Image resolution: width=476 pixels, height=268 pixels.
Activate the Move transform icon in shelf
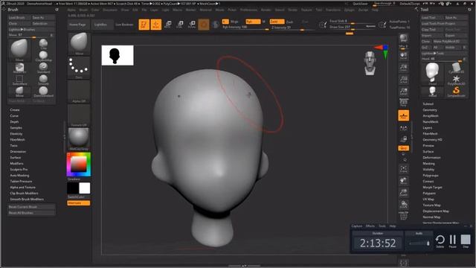coord(168,25)
